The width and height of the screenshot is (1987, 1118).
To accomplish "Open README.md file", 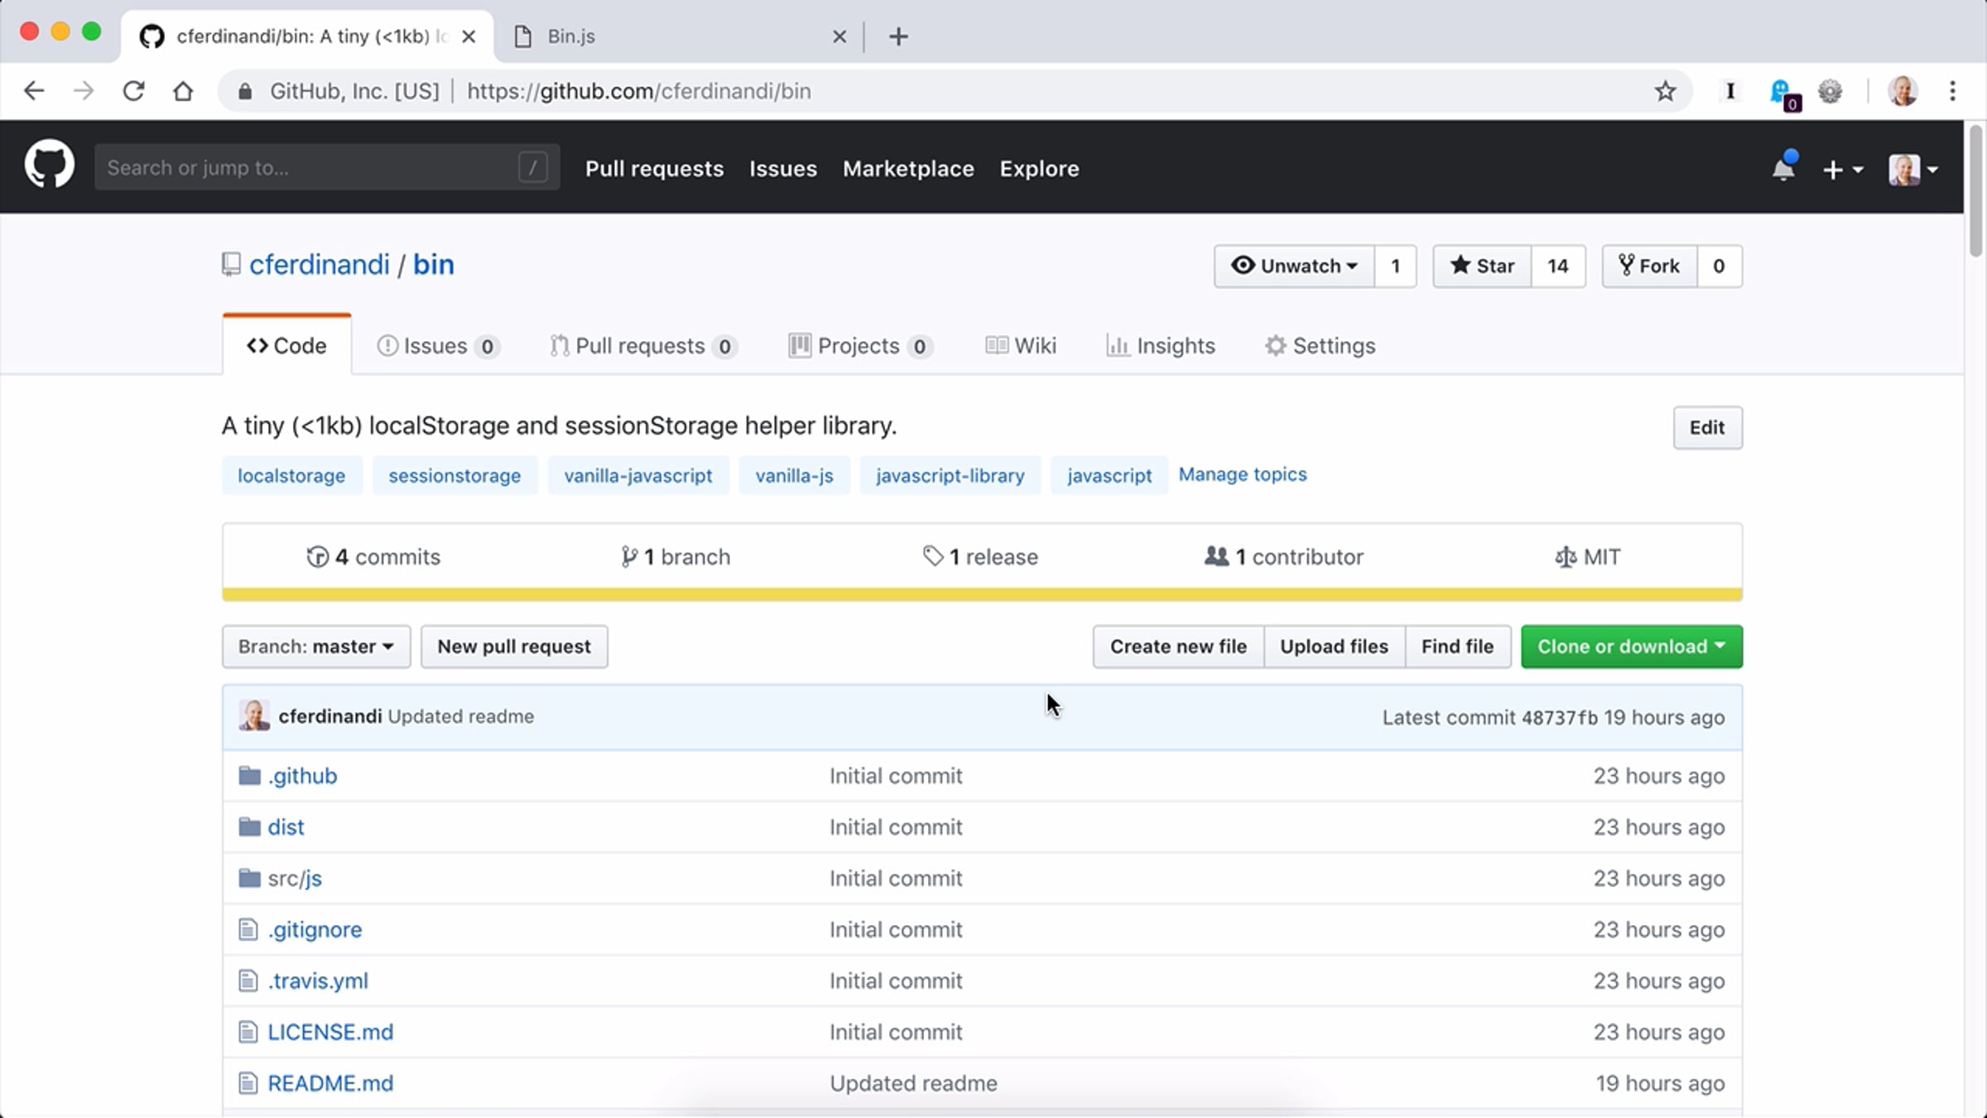I will coord(330,1084).
